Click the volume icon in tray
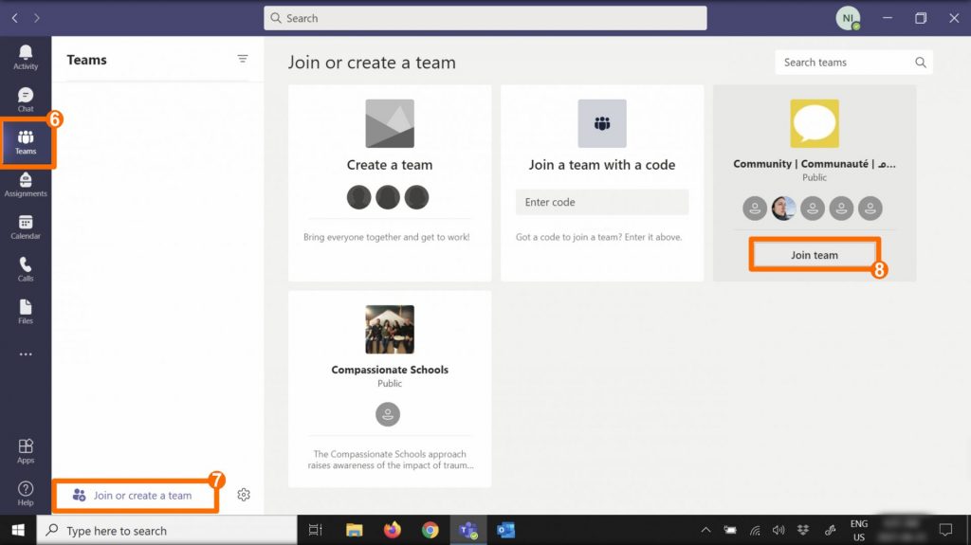The height and width of the screenshot is (545, 971). tap(779, 530)
